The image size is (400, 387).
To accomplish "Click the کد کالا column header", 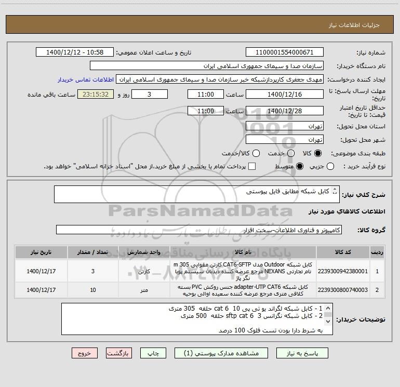I will (x=343, y=252).
